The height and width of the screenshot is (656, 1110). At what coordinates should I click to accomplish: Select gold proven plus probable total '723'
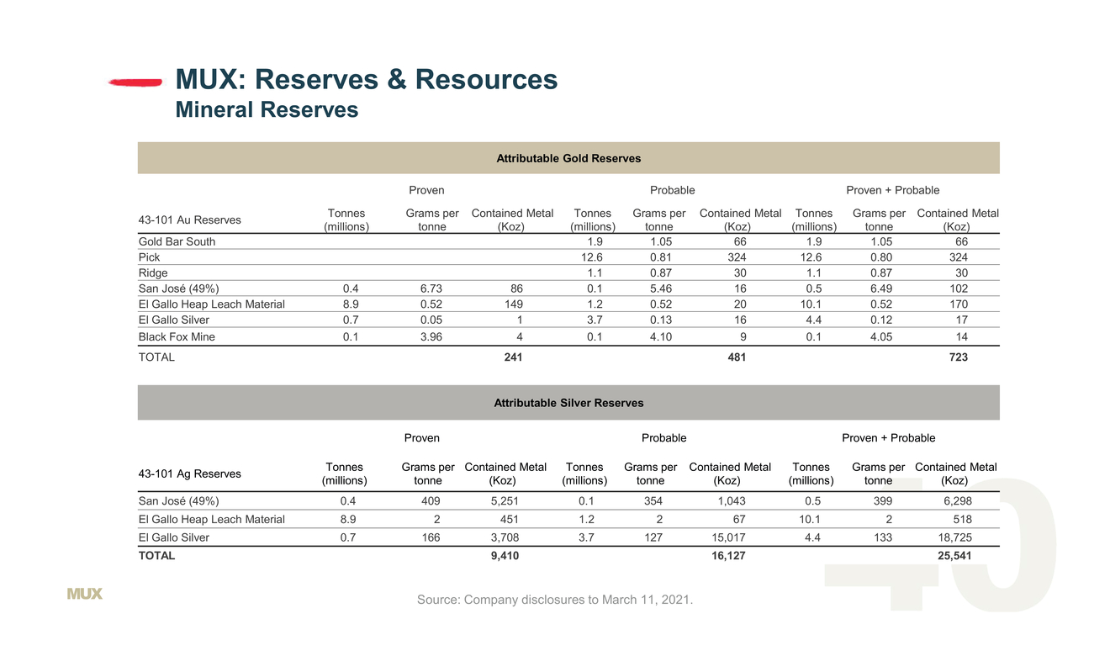click(958, 357)
